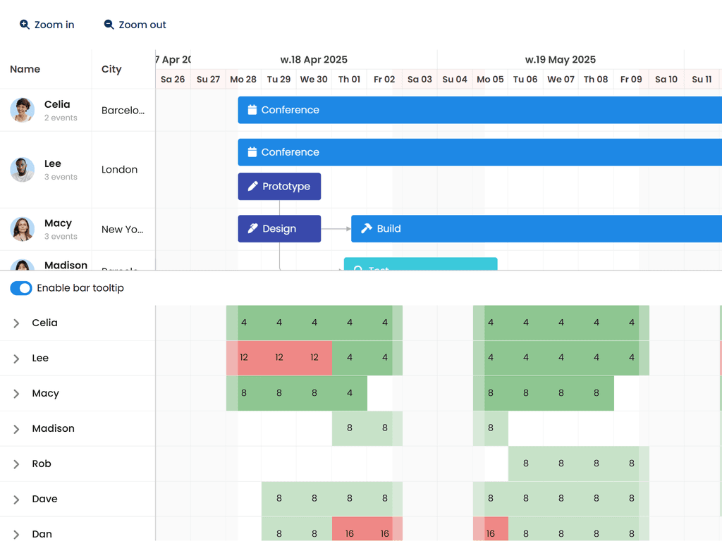
Task: Click the hammer icon on Build event
Action: 367,229
